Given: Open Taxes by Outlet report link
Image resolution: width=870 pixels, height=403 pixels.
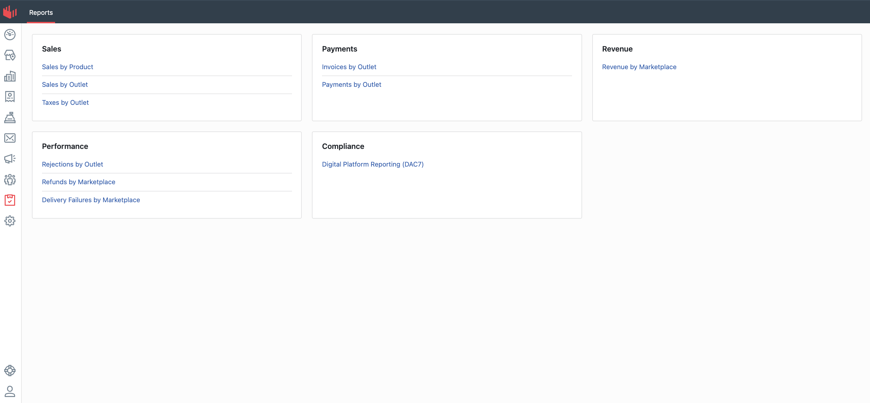Looking at the screenshot, I should 65,102.
